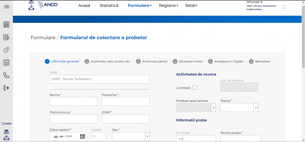Image resolution: width=305 pixels, height=142 pixels.
Task: Click the 'Formularul de colectare a probelor' title
Action: 104,37
